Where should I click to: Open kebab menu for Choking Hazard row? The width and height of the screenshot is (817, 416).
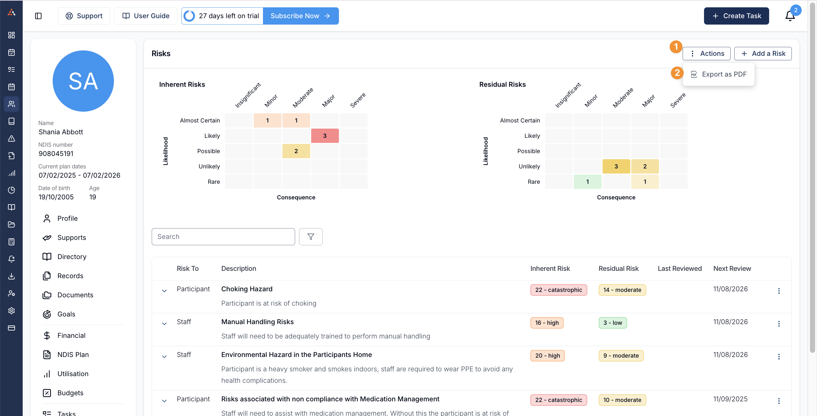pos(779,291)
